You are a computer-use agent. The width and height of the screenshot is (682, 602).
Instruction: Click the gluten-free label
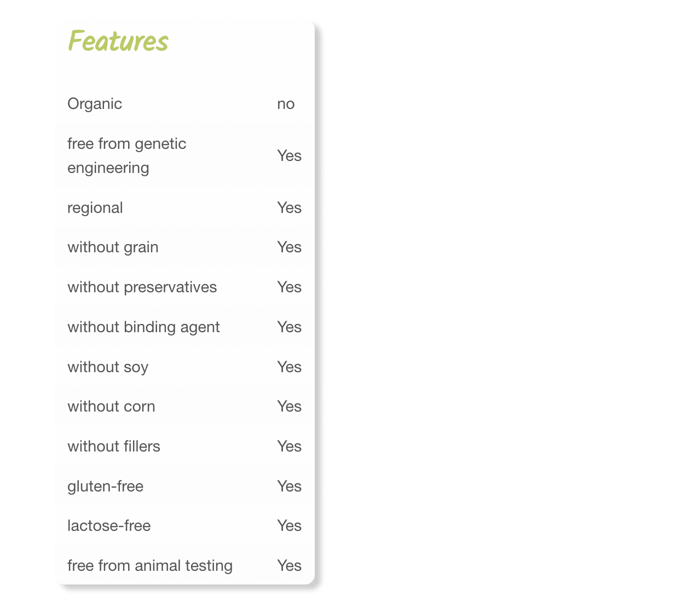pyautogui.click(x=105, y=486)
